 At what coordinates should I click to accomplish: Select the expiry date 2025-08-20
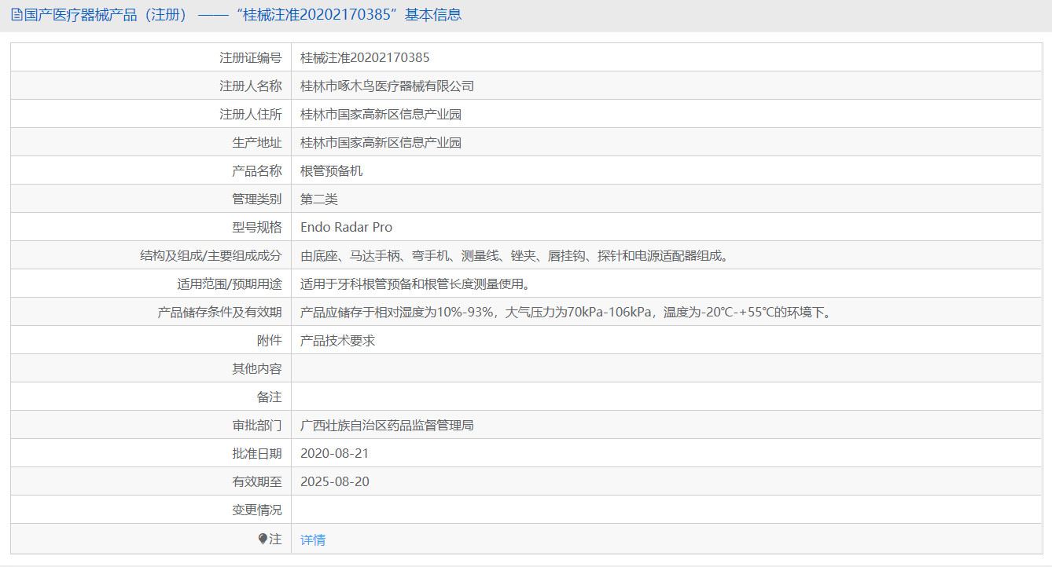point(335,481)
